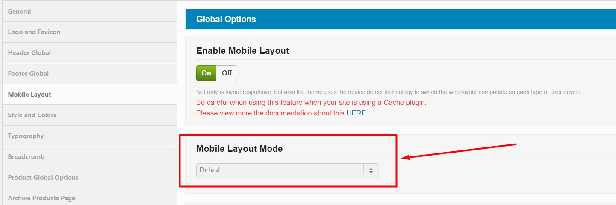
Task: Turn mobile layout On
Action: point(206,73)
